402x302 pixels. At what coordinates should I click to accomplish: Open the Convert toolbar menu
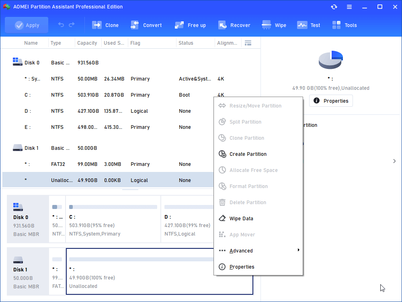click(x=146, y=25)
